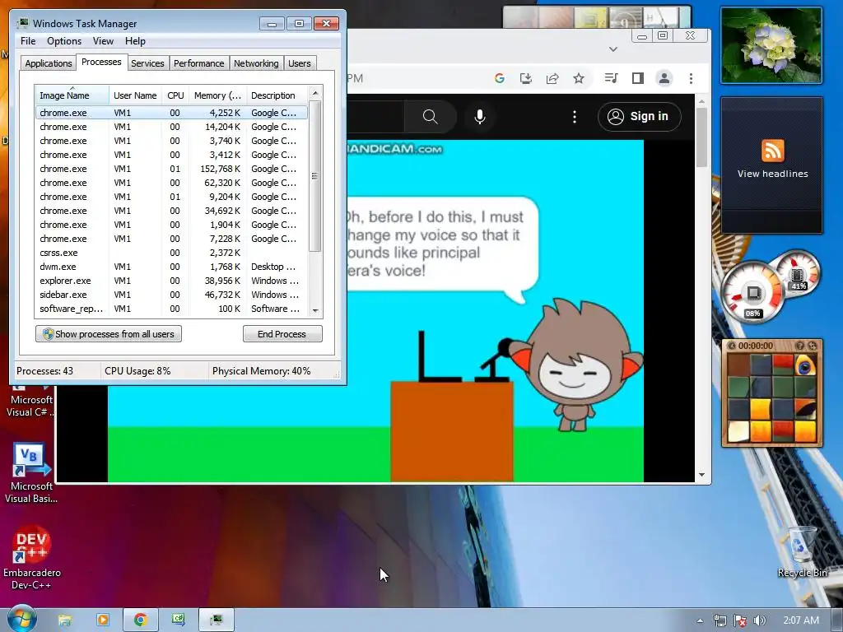Switch to the Performance tab
This screenshot has width=843, height=632.
point(199,63)
